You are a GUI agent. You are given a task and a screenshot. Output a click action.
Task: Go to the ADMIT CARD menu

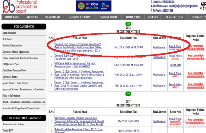pyautogui.click(x=133, y=17)
